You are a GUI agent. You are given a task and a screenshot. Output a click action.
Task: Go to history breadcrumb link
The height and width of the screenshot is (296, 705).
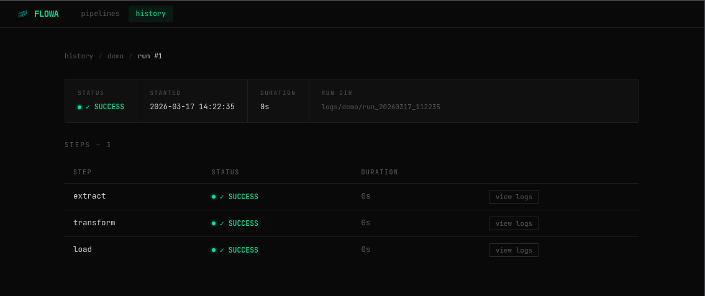79,56
